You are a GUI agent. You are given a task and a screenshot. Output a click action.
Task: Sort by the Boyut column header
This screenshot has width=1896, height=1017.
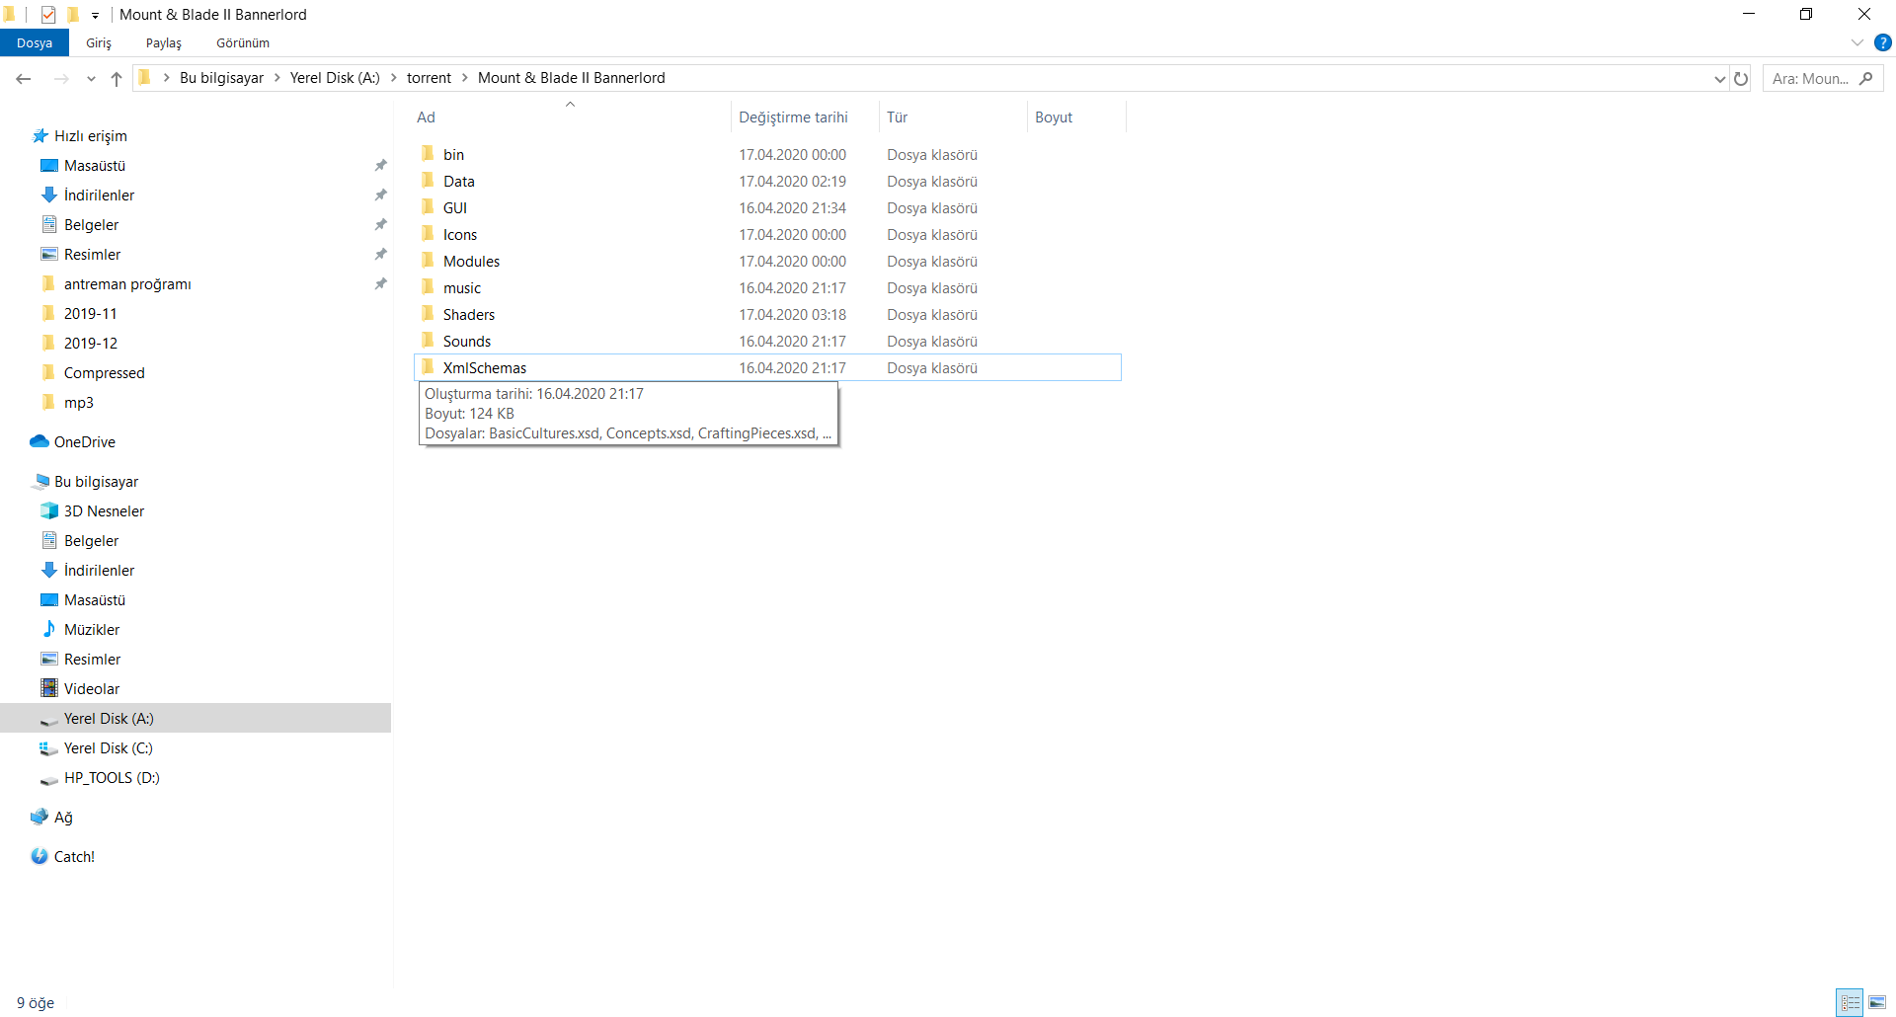pyautogui.click(x=1054, y=117)
